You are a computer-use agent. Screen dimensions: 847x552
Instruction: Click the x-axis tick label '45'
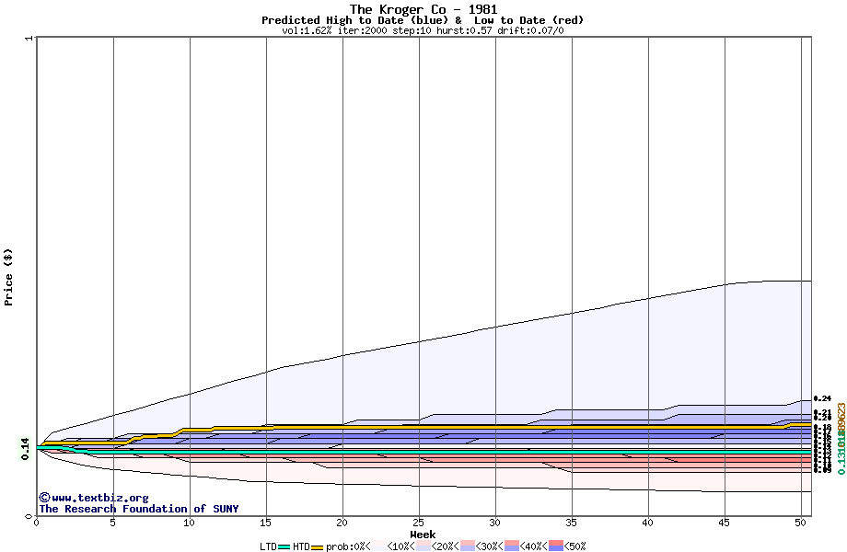[x=724, y=523]
